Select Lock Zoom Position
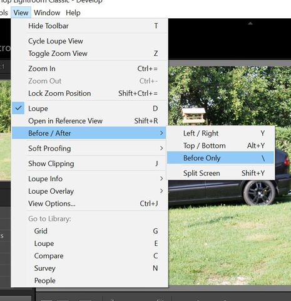The image size is (291, 301). coord(89,93)
